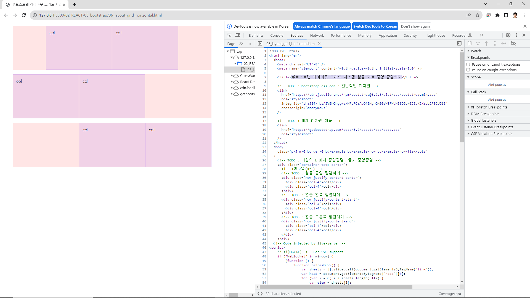Click the pretty print braces icon
Screen dimensions: 530x298
pyautogui.click(x=260, y=294)
